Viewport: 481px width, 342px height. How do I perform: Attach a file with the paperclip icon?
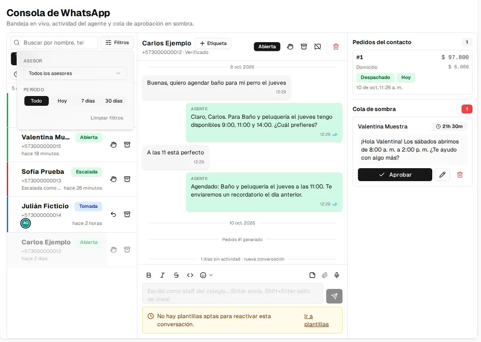pyautogui.click(x=325, y=275)
